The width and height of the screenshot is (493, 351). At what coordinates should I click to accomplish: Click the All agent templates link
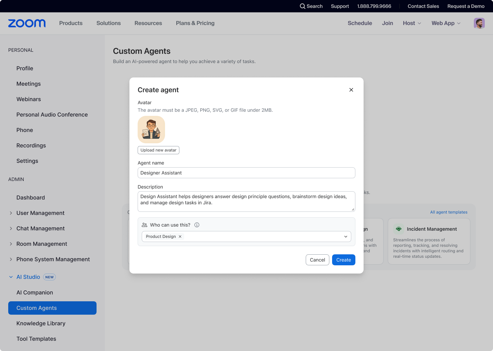point(448,212)
